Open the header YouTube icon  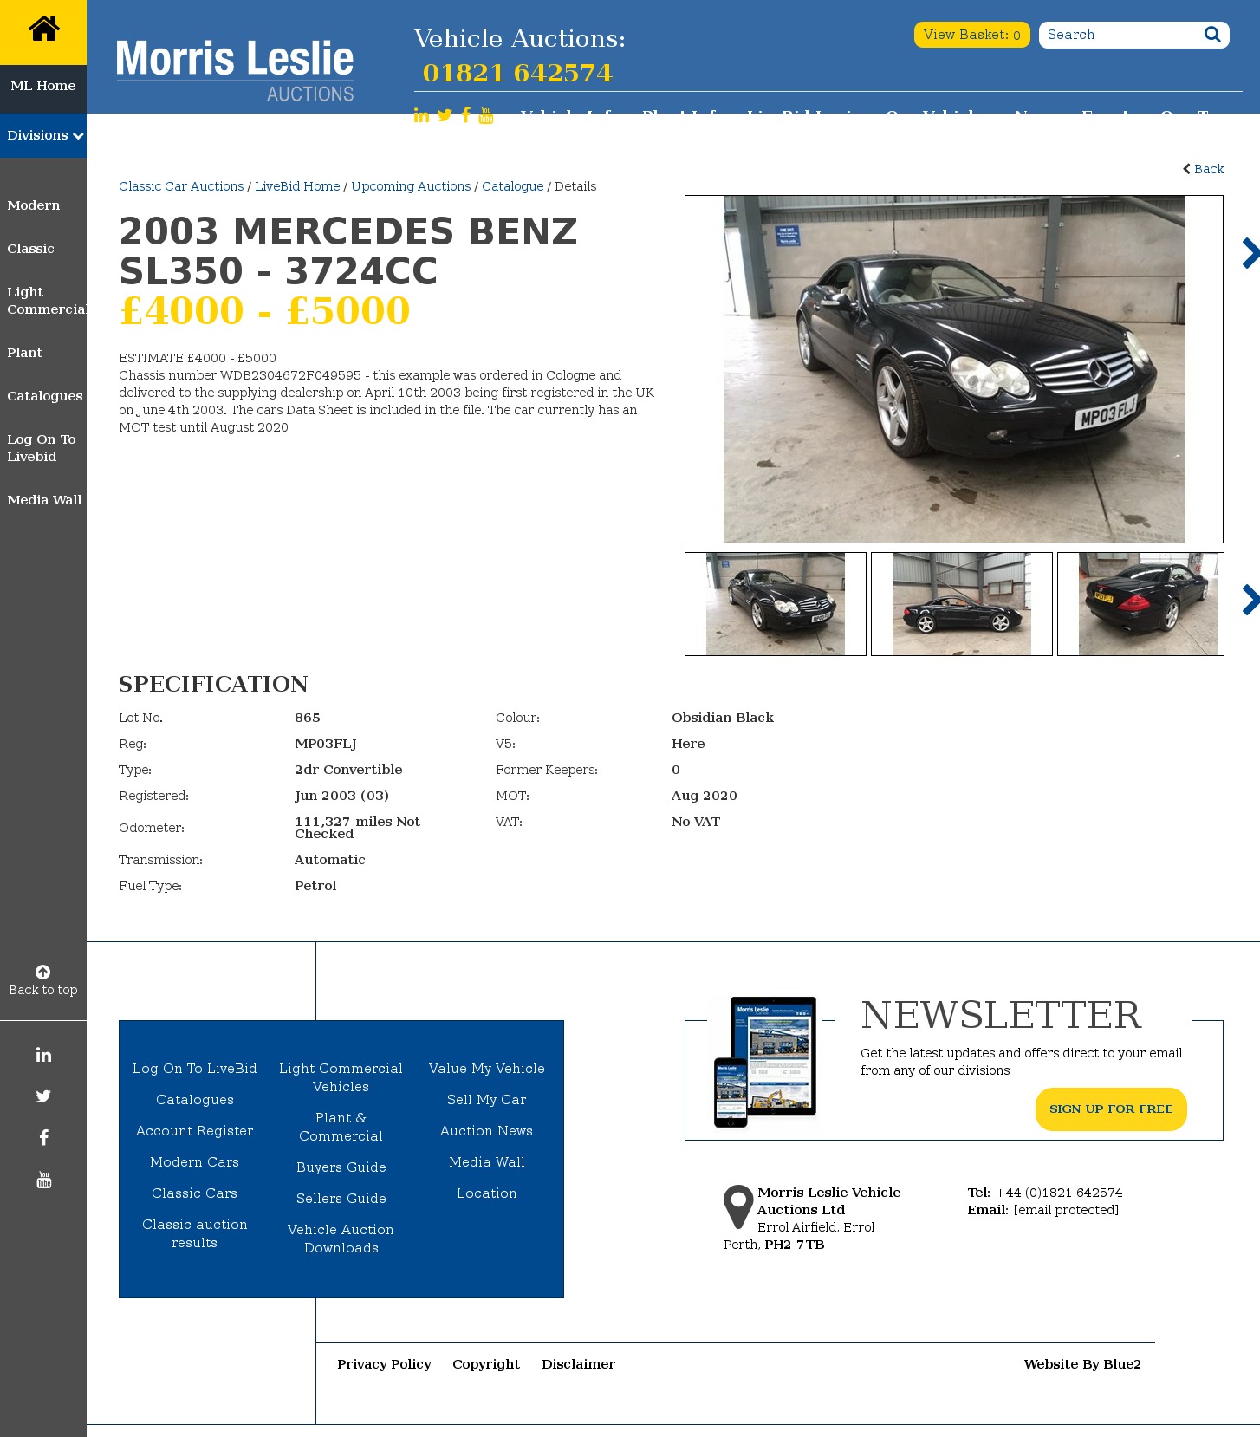[486, 115]
